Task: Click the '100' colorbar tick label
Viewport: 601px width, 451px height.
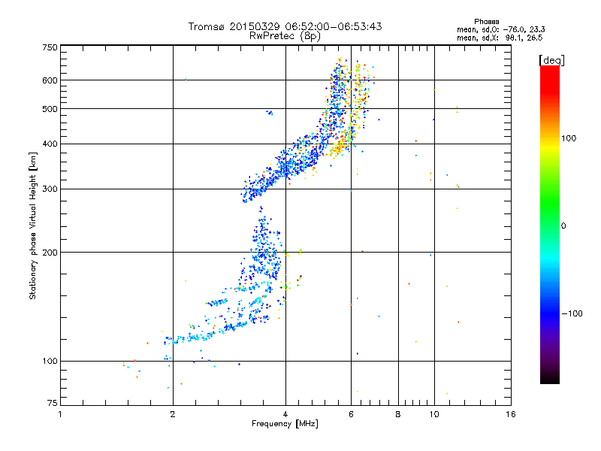Action: point(569,138)
